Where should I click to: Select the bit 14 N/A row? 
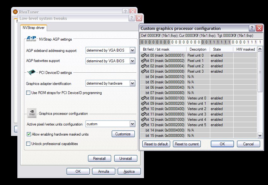199,130
